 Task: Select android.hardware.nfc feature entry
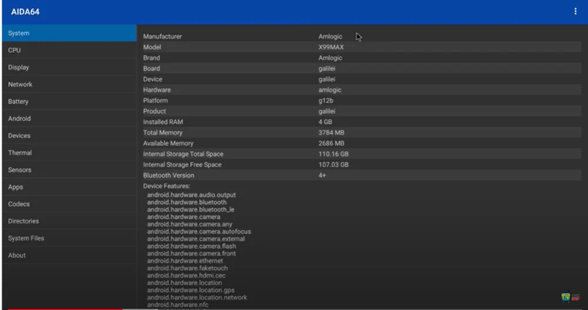(x=178, y=305)
